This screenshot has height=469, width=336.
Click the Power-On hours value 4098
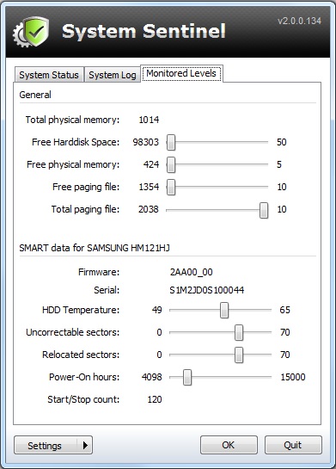152,377
